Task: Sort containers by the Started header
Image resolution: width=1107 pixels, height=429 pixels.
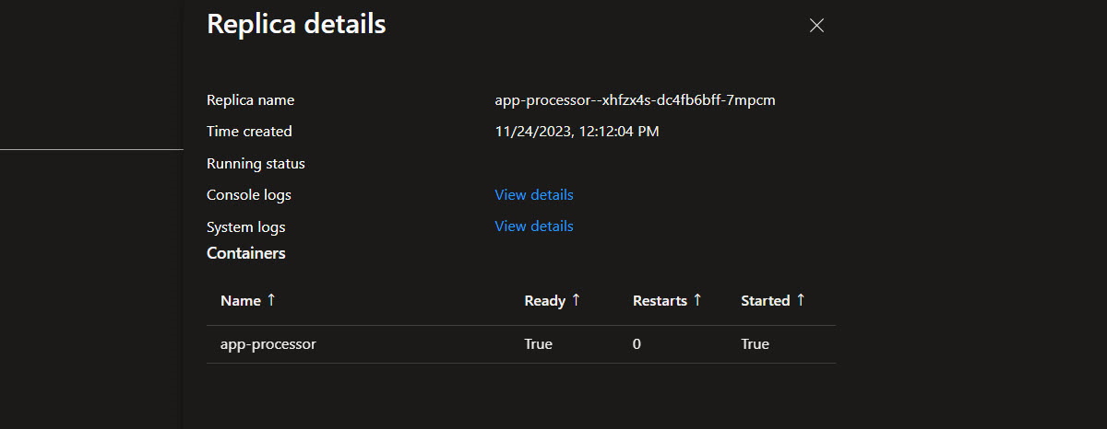Action: (765, 301)
